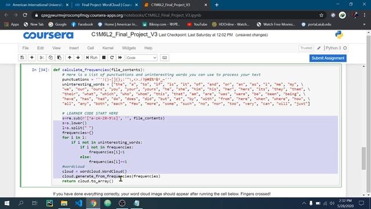Open the New Tab bookmark
Screen dimensions: 371x209
[x=34, y=24]
